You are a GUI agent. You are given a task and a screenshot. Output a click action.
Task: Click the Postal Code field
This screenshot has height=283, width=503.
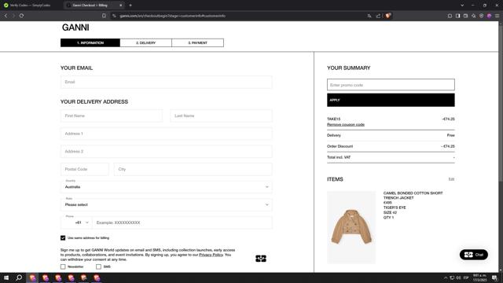[x=85, y=169]
